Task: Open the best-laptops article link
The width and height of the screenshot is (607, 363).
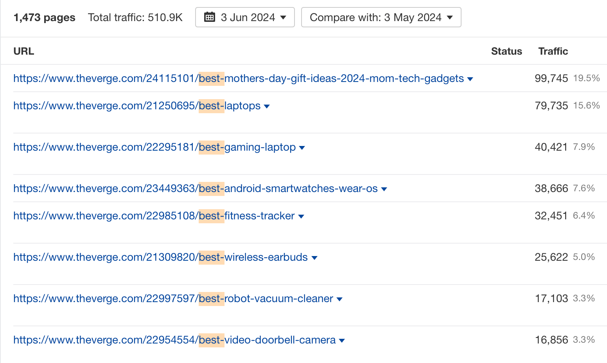Action: point(136,106)
